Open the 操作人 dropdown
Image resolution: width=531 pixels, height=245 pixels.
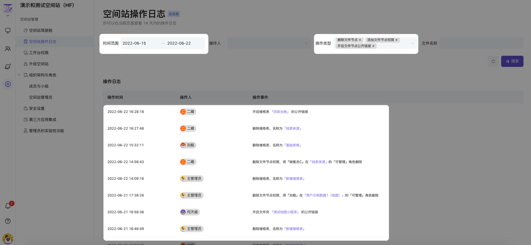pos(268,43)
